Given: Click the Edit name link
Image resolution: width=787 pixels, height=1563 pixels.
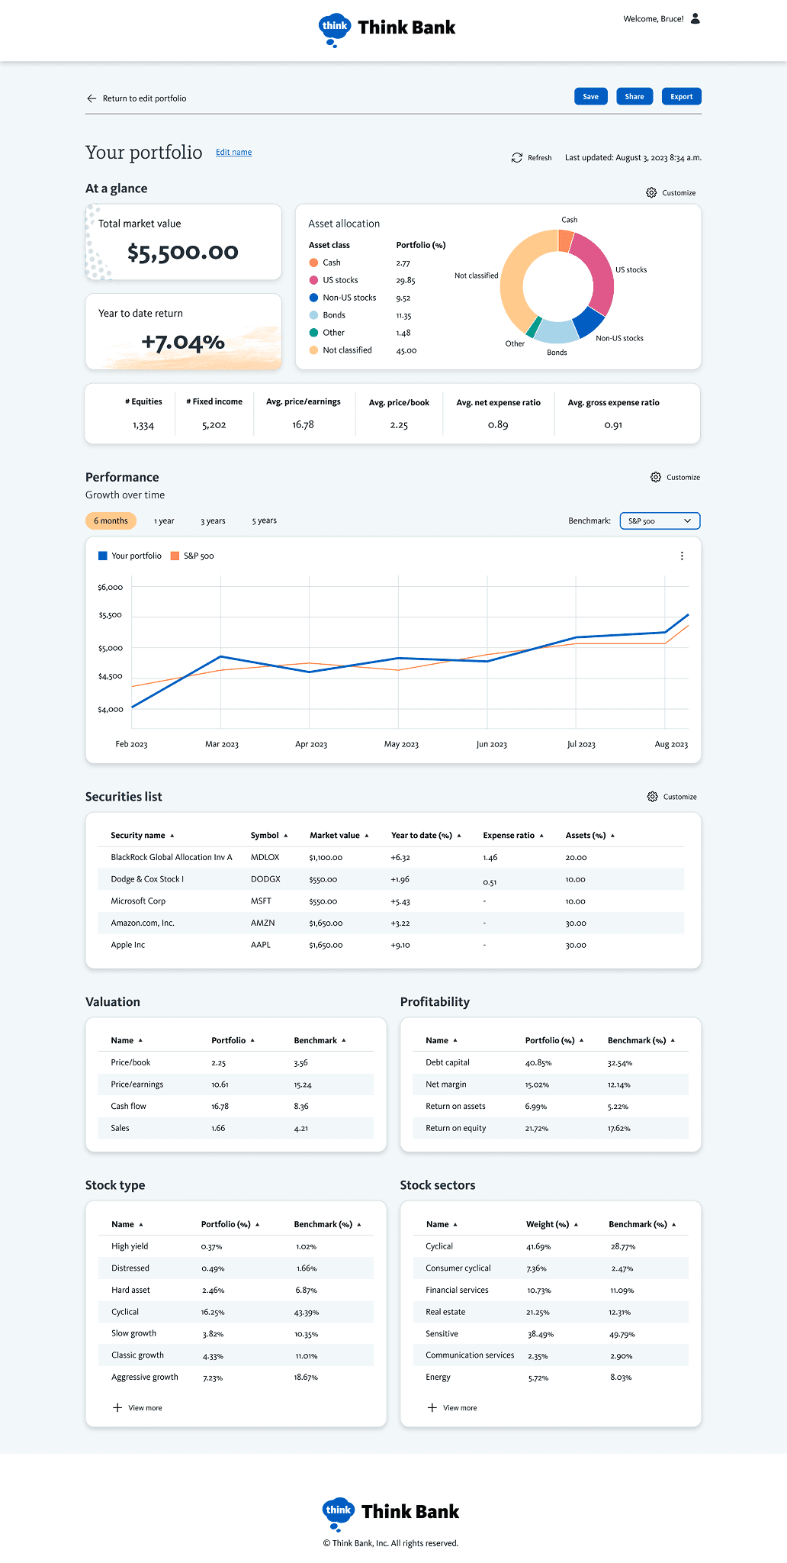Looking at the screenshot, I should coord(233,152).
